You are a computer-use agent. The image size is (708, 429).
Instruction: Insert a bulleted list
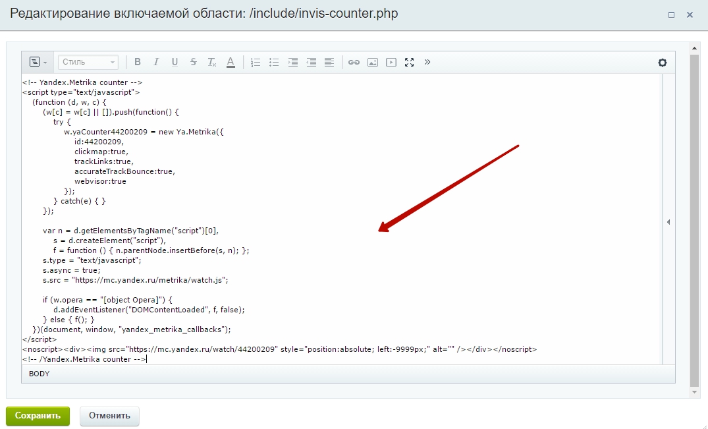[x=274, y=62]
